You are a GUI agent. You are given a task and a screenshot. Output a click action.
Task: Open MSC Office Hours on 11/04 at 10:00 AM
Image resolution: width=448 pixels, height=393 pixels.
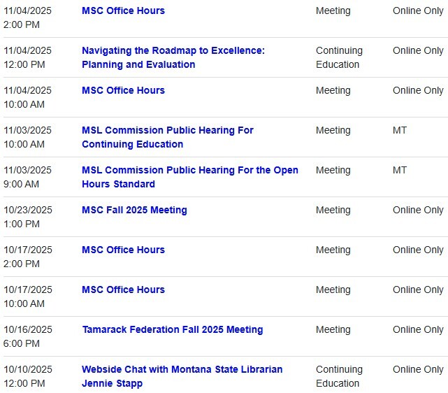pyautogui.click(x=123, y=91)
